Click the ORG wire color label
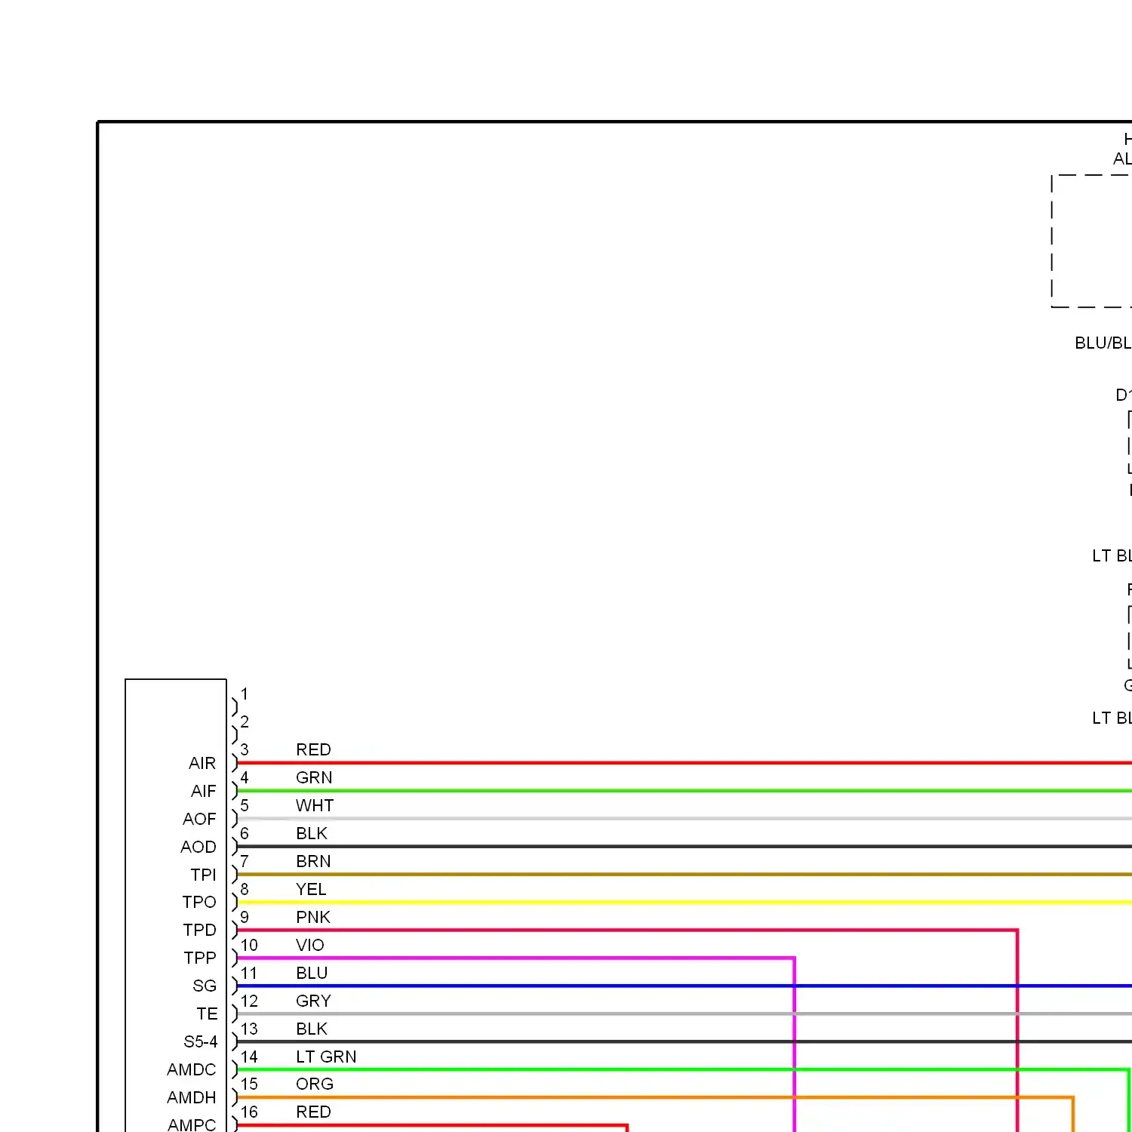This screenshot has width=1132, height=1132. (x=315, y=1084)
